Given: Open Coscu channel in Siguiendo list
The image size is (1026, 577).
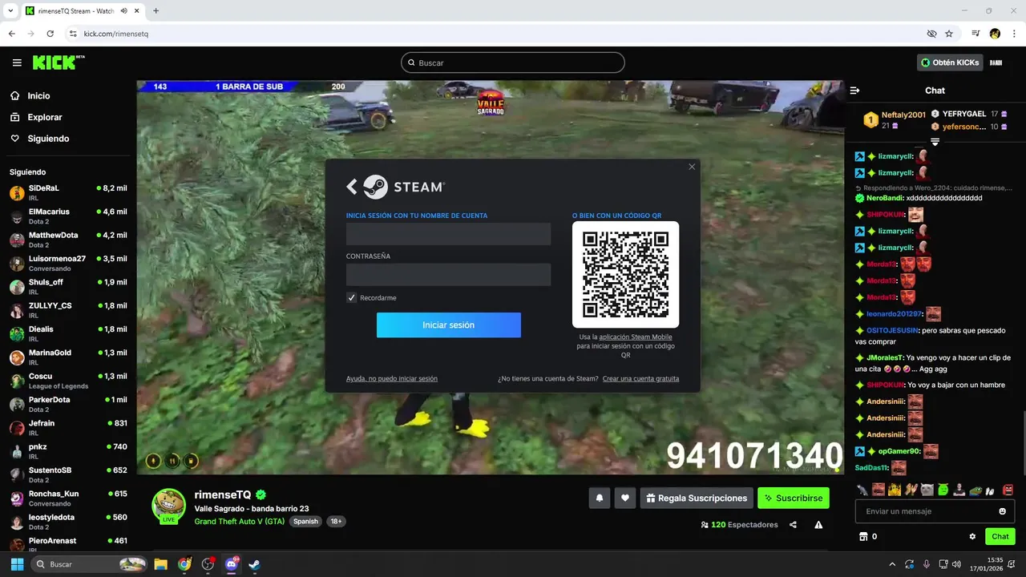Looking at the screenshot, I should click(68, 381).
